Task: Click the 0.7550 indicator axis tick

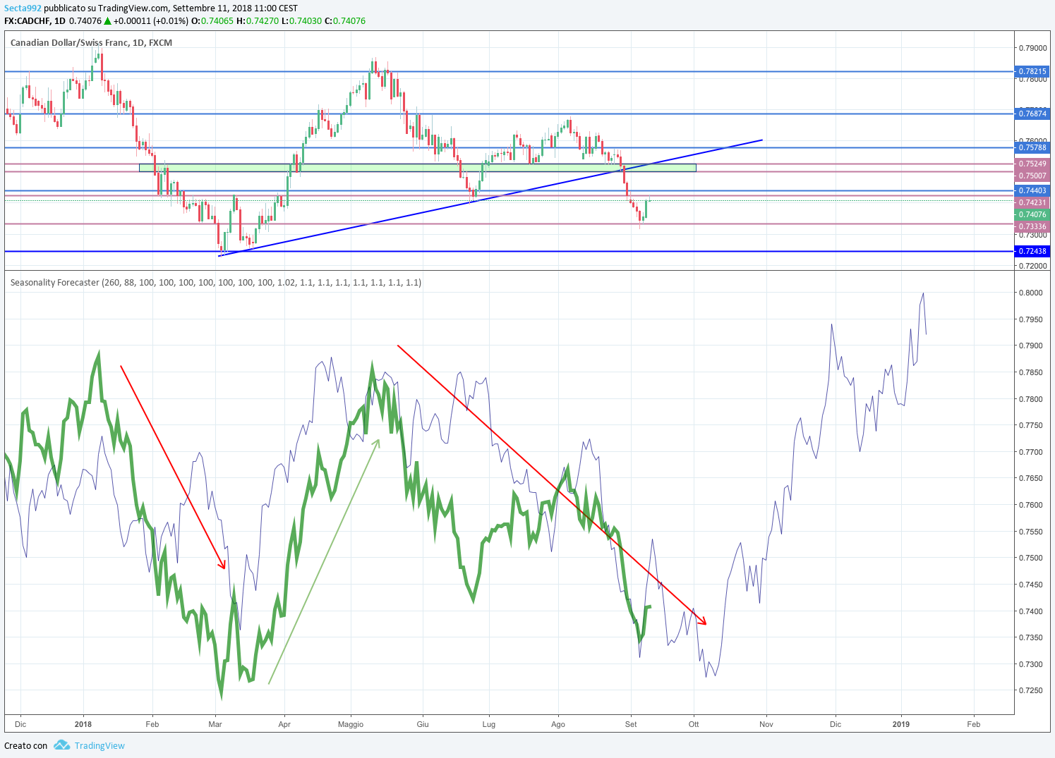Action: [x=1032, y=532]
